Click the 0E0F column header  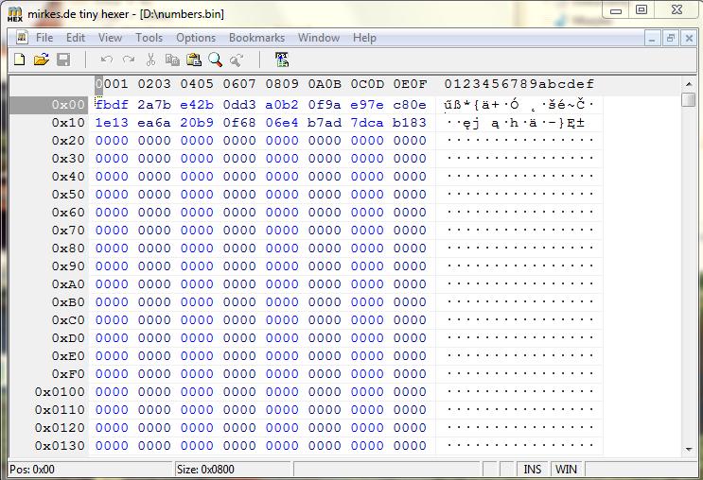click(410, 84)
